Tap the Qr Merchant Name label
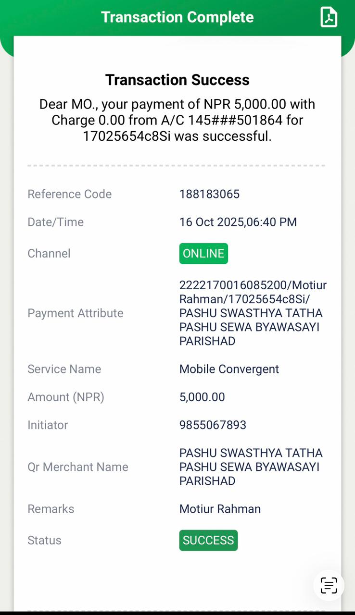355x615 pixels. point(78,467)
